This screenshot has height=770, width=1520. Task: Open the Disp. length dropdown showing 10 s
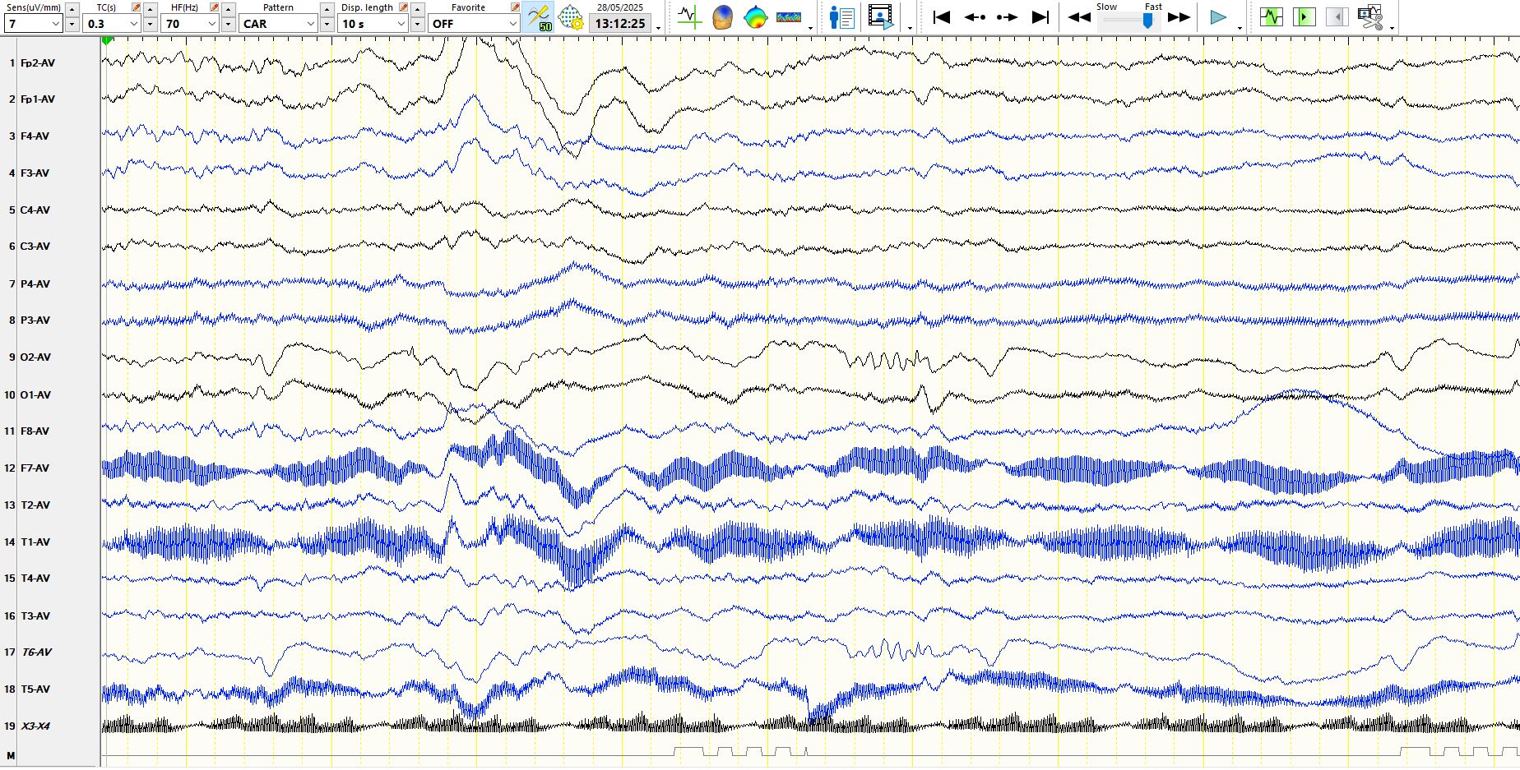373,24
